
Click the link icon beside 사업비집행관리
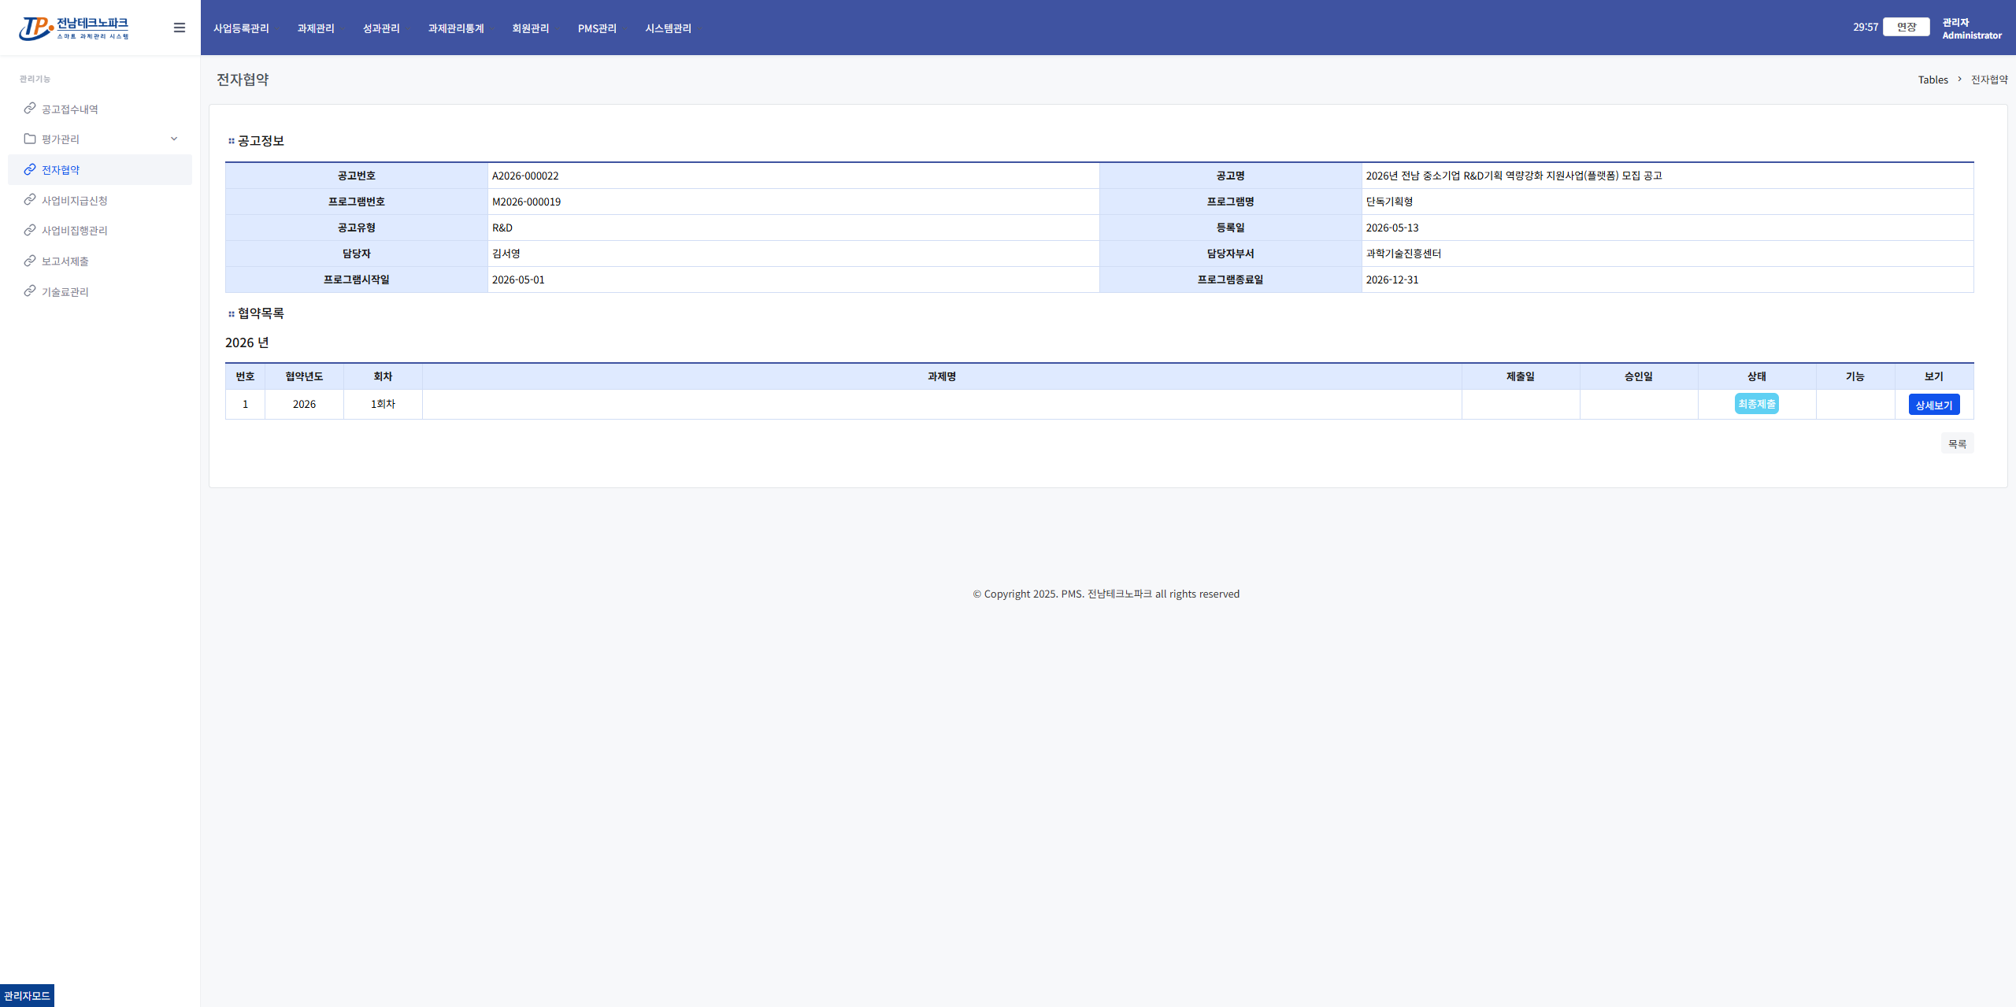(x=30, y=230)
